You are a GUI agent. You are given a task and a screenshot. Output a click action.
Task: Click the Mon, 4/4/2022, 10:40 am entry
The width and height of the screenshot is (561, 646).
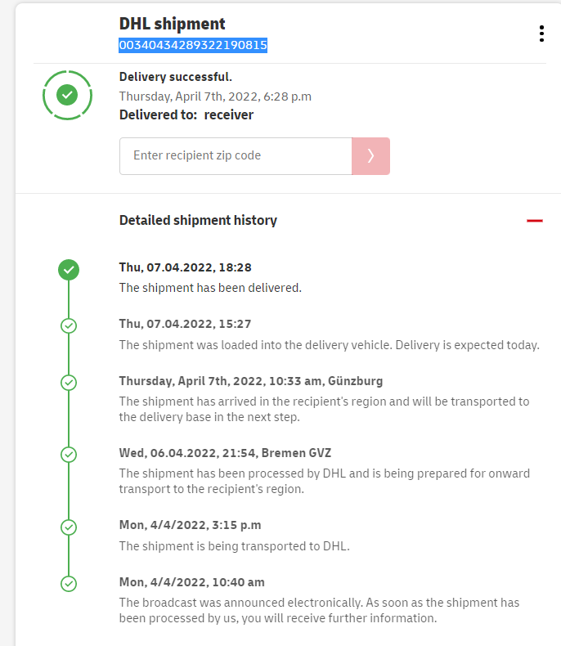coord(192,582)
